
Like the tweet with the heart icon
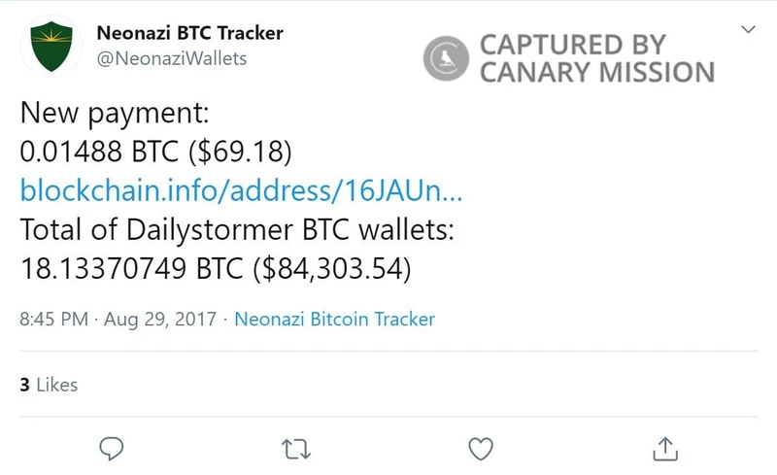[x=479, y=448]
